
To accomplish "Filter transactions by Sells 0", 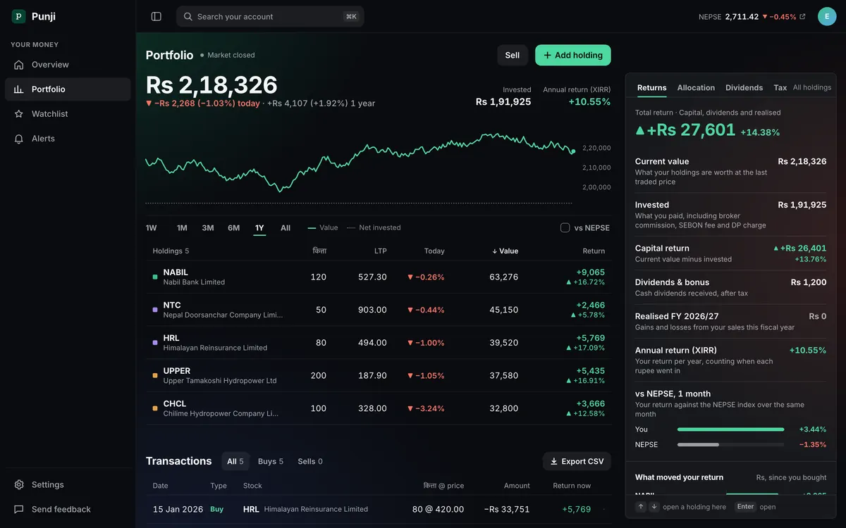I will [310, 462].
